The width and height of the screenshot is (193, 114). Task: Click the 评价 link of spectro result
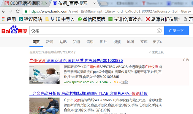tap(125, 82)
